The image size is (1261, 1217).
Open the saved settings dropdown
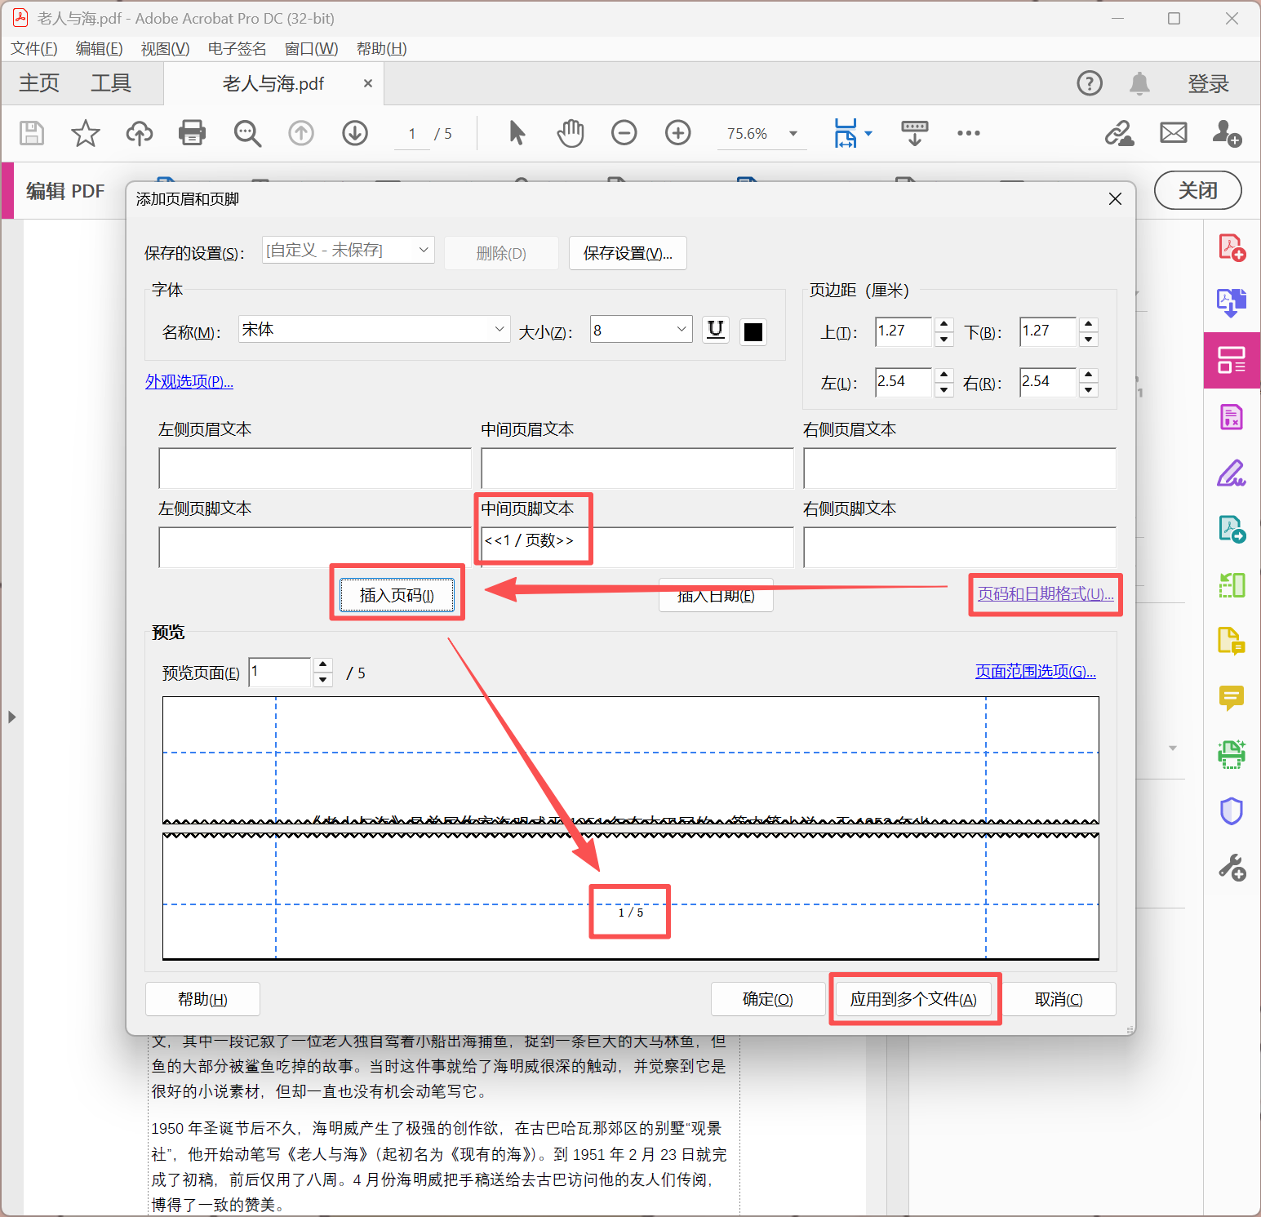click(347, 250)
